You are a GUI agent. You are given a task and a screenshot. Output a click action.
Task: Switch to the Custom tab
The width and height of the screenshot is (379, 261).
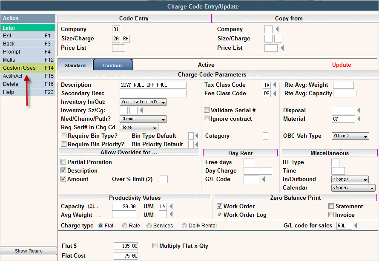pyautogui.click(x=113, y=65)
